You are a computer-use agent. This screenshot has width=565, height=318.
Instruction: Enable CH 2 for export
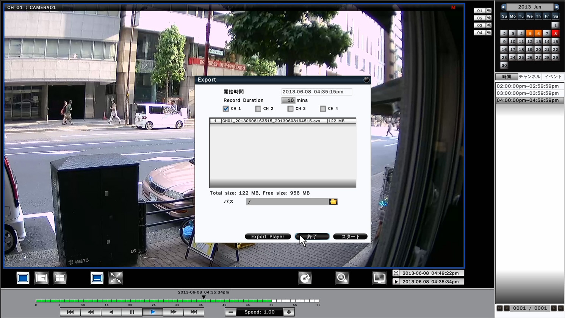[x=258, y=109]
